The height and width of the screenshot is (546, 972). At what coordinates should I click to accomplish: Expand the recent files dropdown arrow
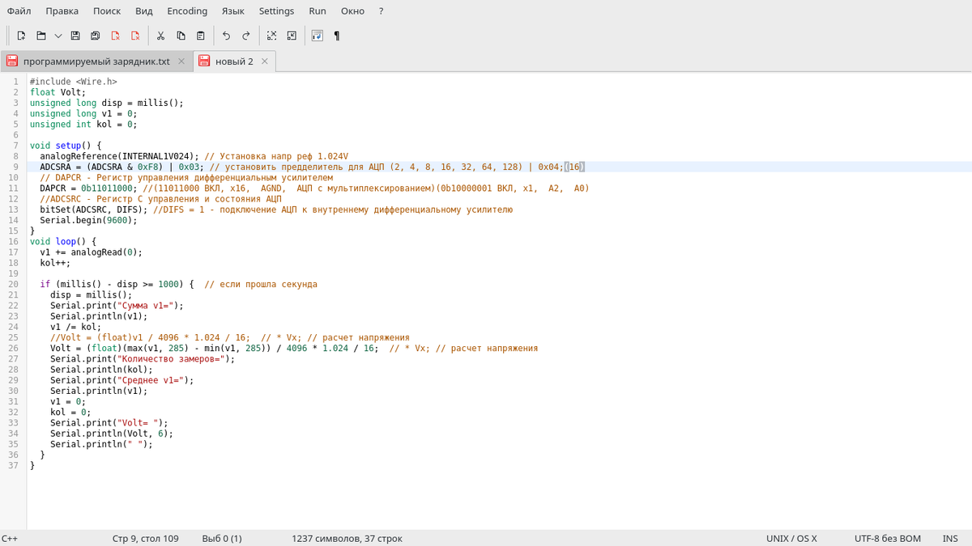(x=58, y=36)
